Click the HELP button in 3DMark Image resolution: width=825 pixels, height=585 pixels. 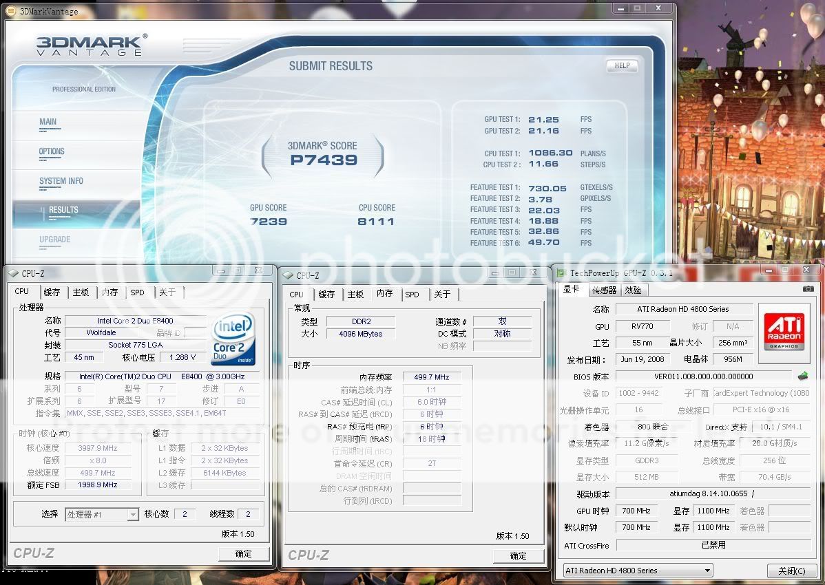click(622, 65)
